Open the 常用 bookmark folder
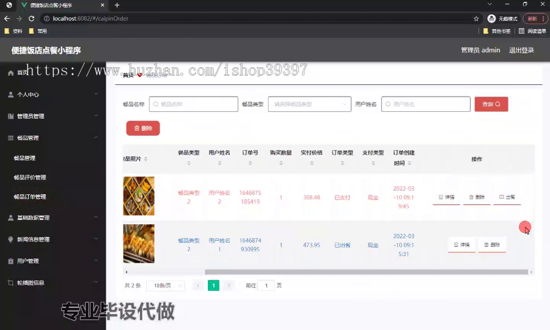 (38, 31)
